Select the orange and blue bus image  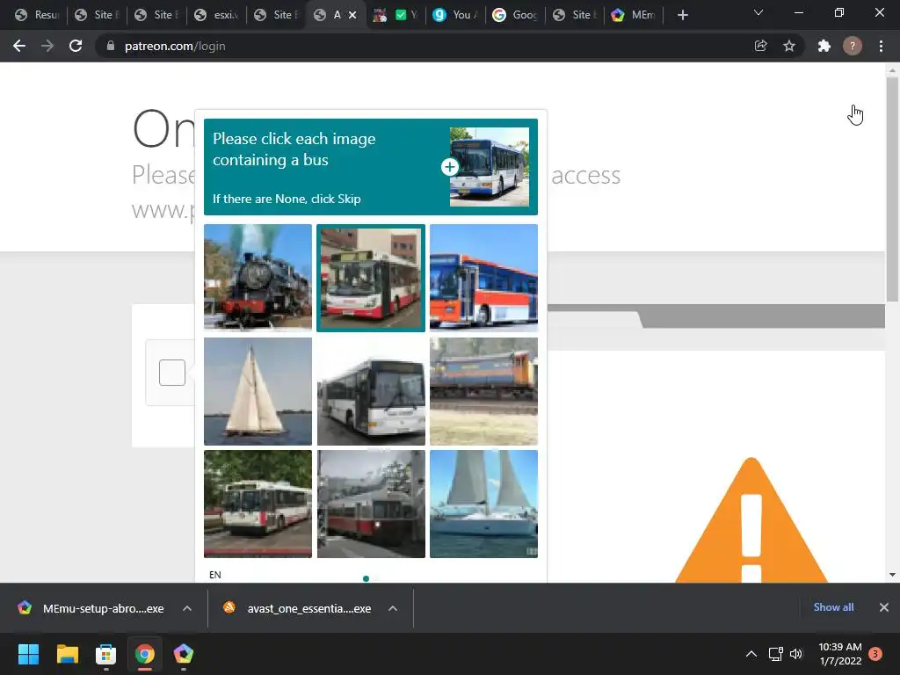484,278
